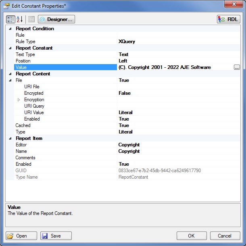The width and height of the screenshot is (246, 246).
Task: Click the ellipsis button beside Value
Action: click(237, 67)
